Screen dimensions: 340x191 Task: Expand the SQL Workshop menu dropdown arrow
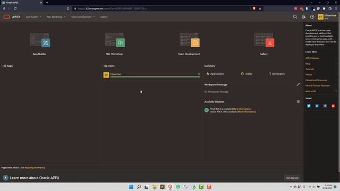click(x=65, y=17)
